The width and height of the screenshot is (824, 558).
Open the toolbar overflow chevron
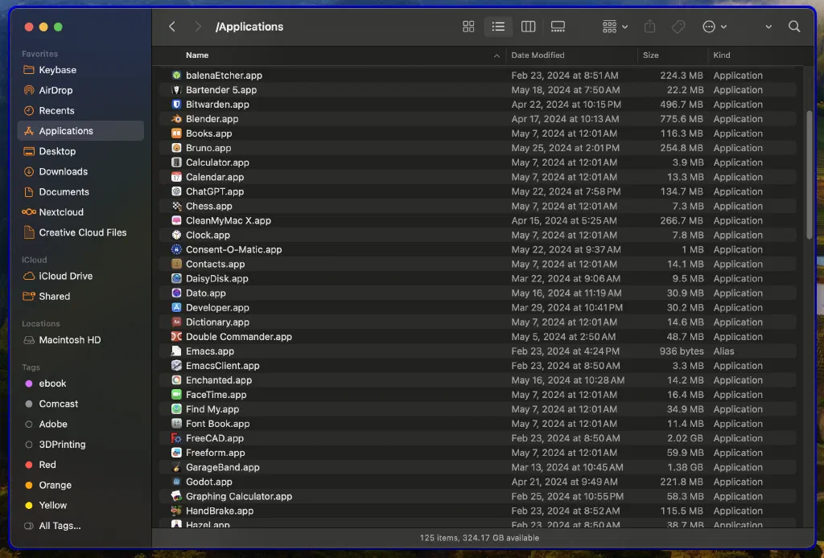768,27
